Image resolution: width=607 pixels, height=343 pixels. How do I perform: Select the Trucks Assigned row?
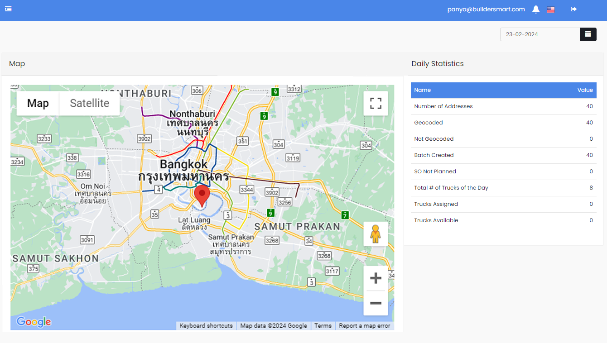pyautogui.click(x=504, y=204)
